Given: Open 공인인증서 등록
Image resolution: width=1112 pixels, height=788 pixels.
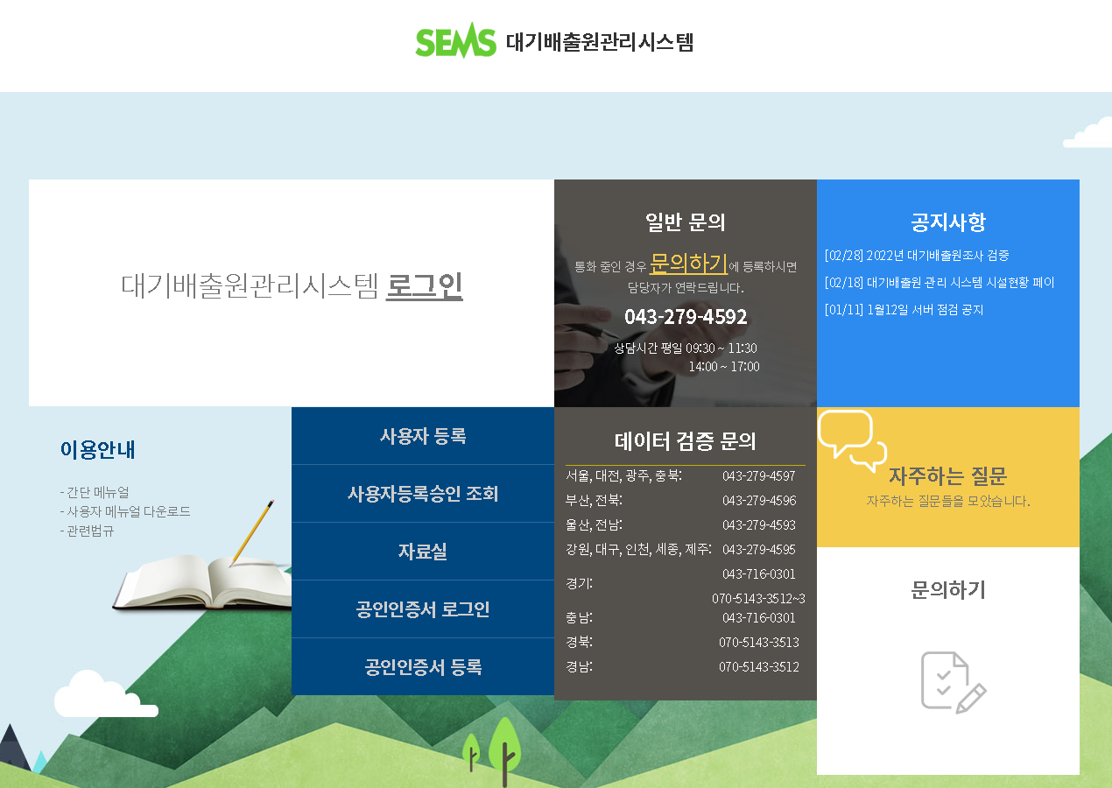Looking at the screenshot, I should tap(423, 666).
